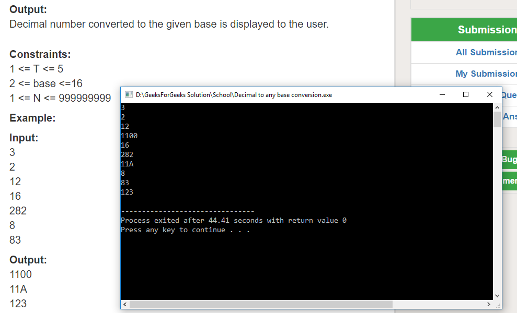Click the right arrow of the horizontal scrollbar

[x=488, y=304]
